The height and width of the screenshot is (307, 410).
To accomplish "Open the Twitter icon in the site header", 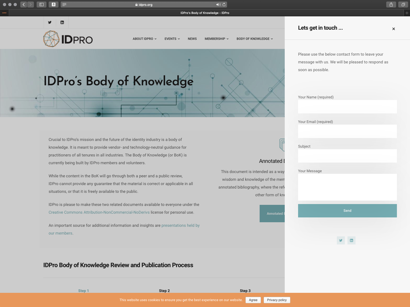I will point(50,22).
